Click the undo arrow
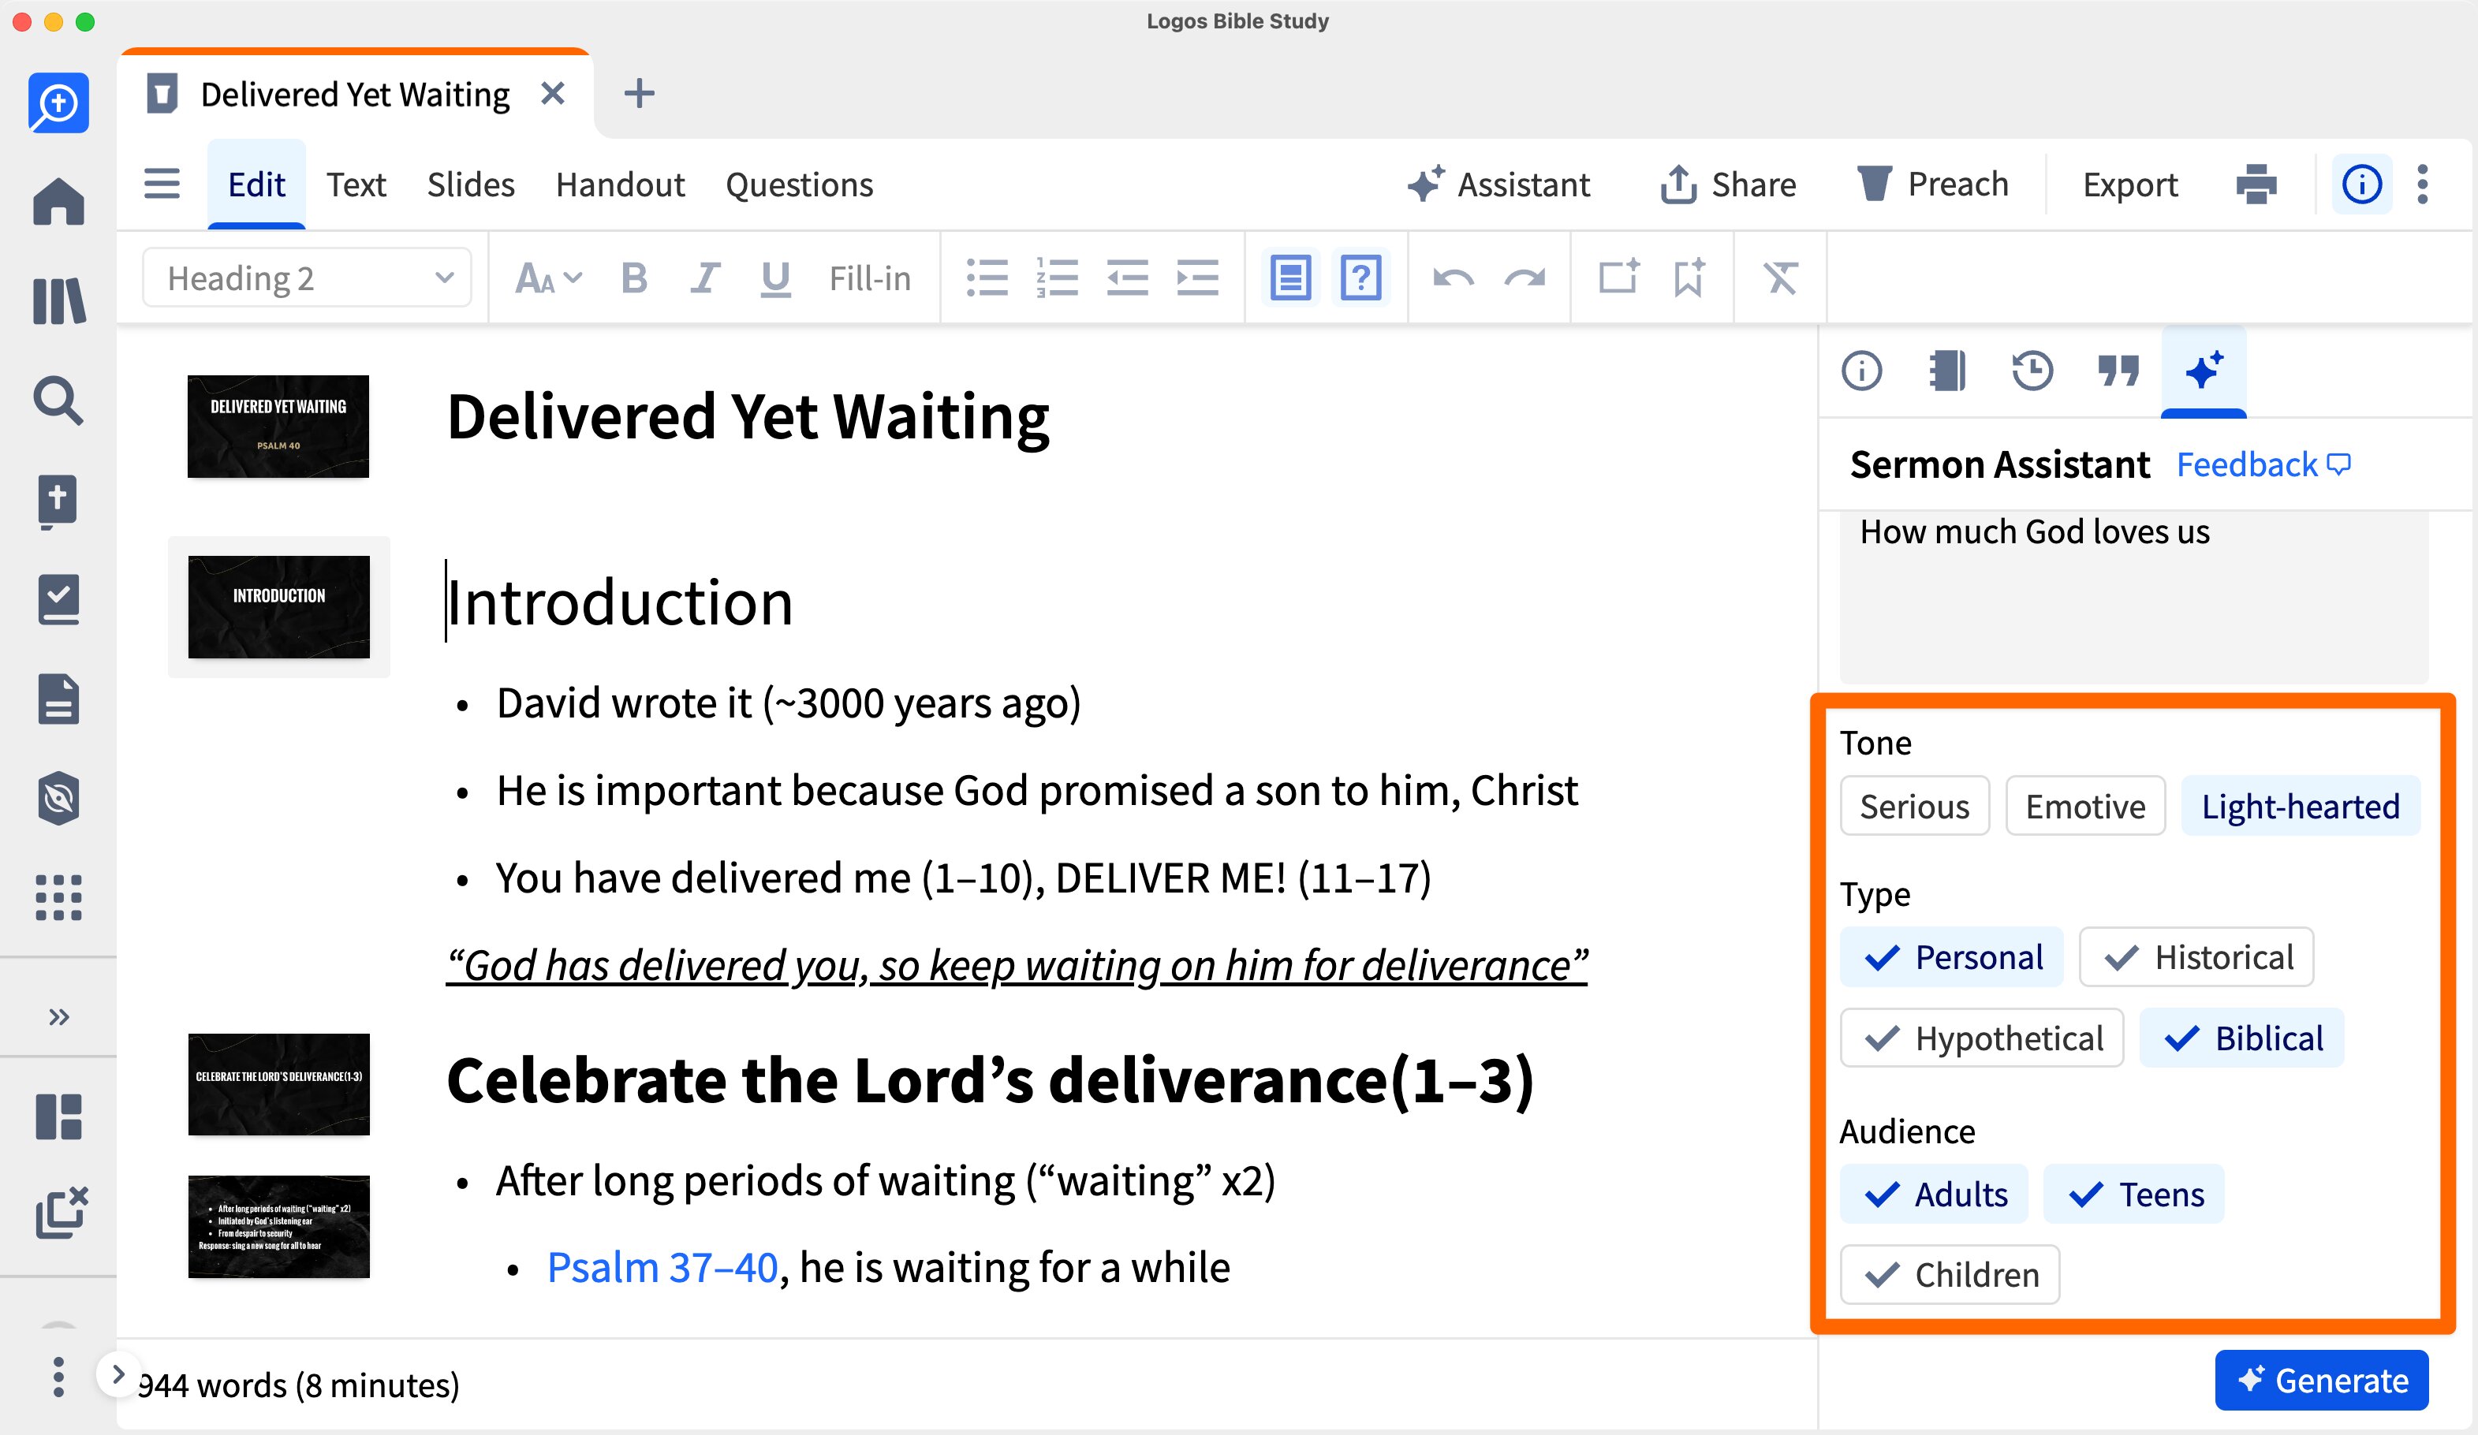The image size is (2478, 1435). click(1454, 278)
